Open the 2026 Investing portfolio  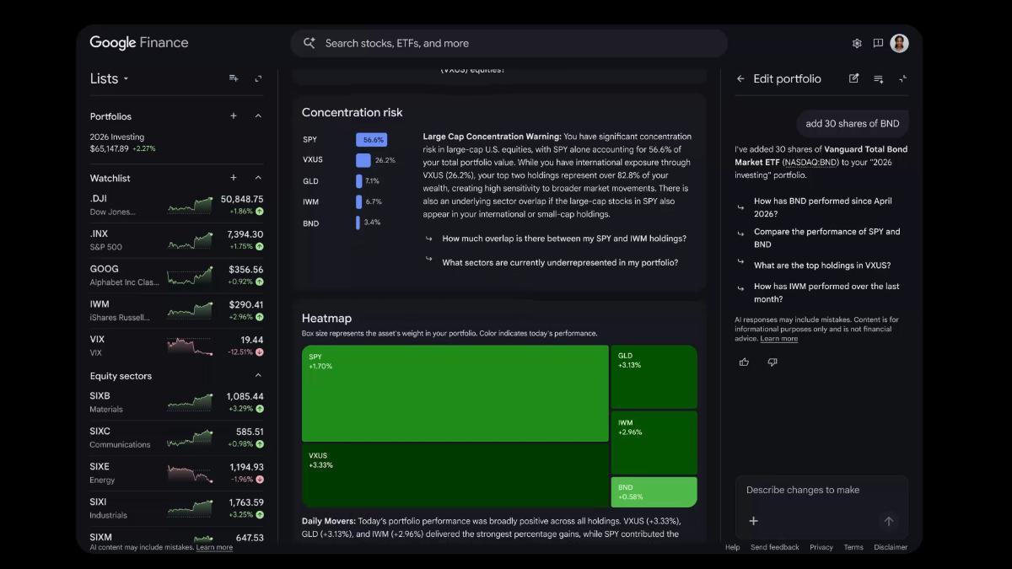(176, 142)
